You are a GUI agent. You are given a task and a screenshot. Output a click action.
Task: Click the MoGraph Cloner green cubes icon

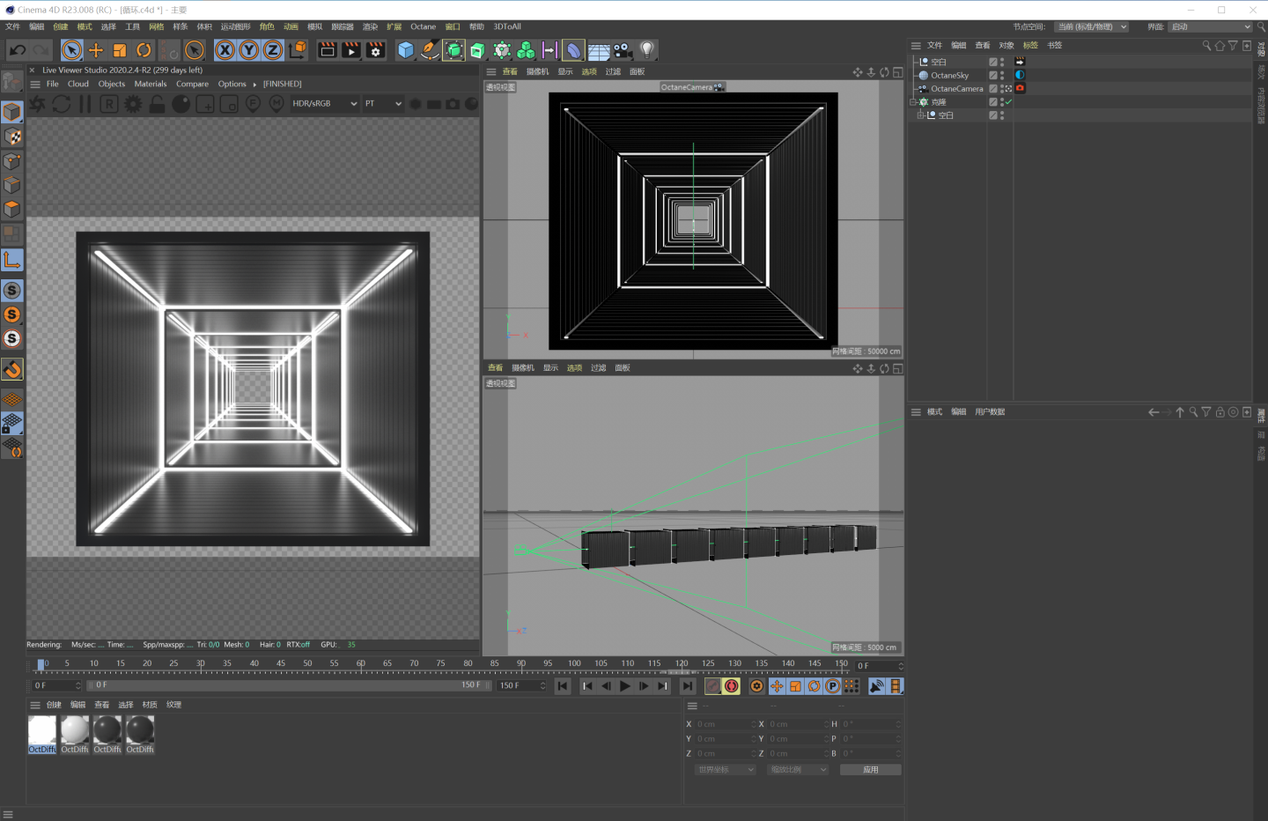click(x=526, y=50)
